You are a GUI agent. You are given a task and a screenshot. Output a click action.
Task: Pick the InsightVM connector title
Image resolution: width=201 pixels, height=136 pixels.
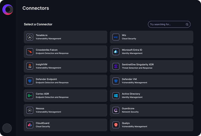click(41, 64)
